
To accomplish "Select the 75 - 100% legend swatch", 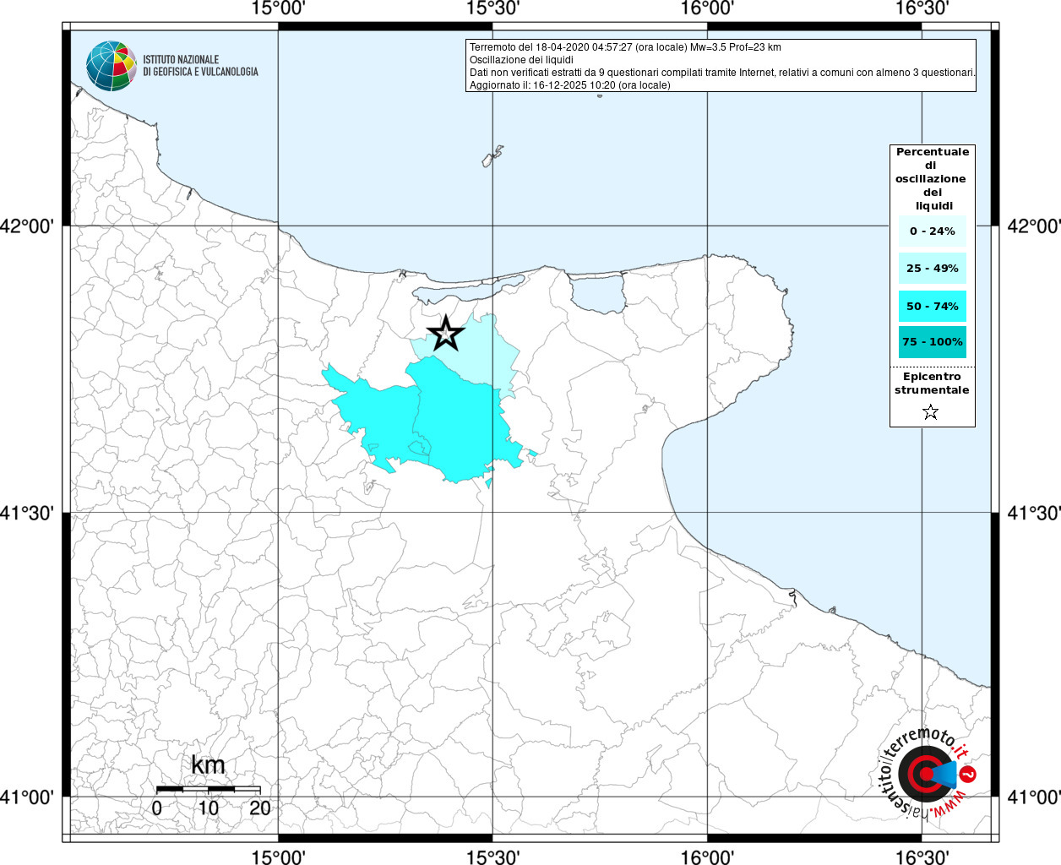I will point(932,342).
